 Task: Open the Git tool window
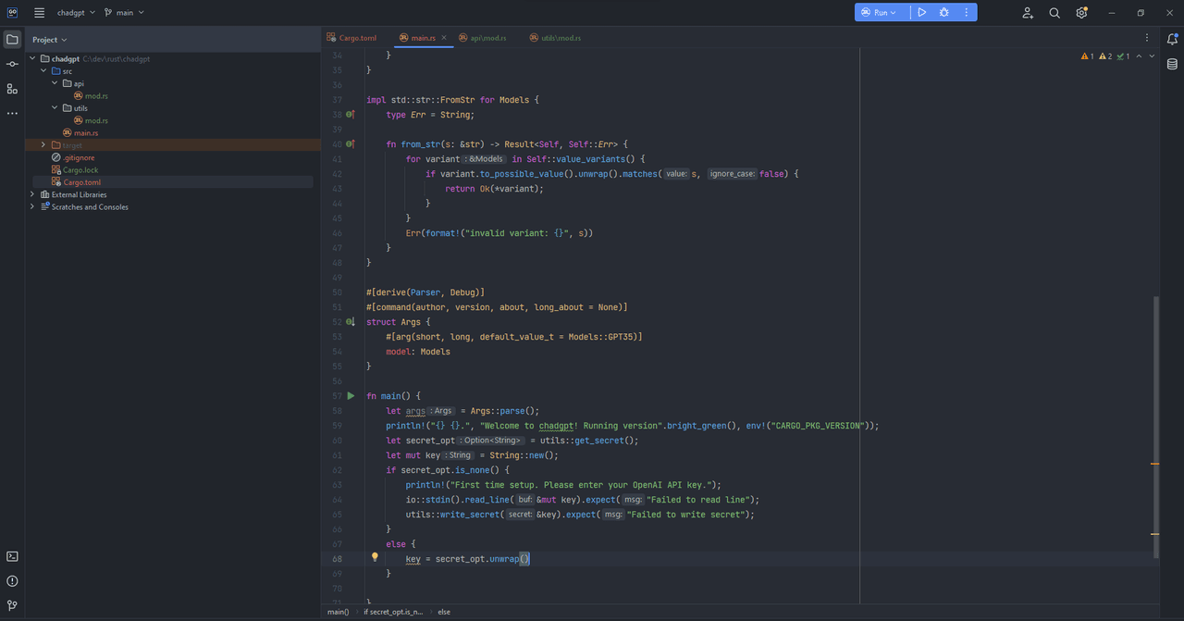point(12,605)
